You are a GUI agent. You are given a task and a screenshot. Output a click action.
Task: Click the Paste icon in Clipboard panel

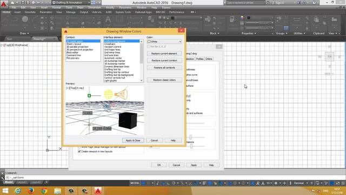coord(316,19)
